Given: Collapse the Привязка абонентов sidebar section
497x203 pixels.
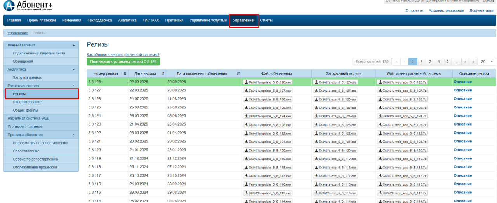Looking at the screenshot, I should 73,135.
